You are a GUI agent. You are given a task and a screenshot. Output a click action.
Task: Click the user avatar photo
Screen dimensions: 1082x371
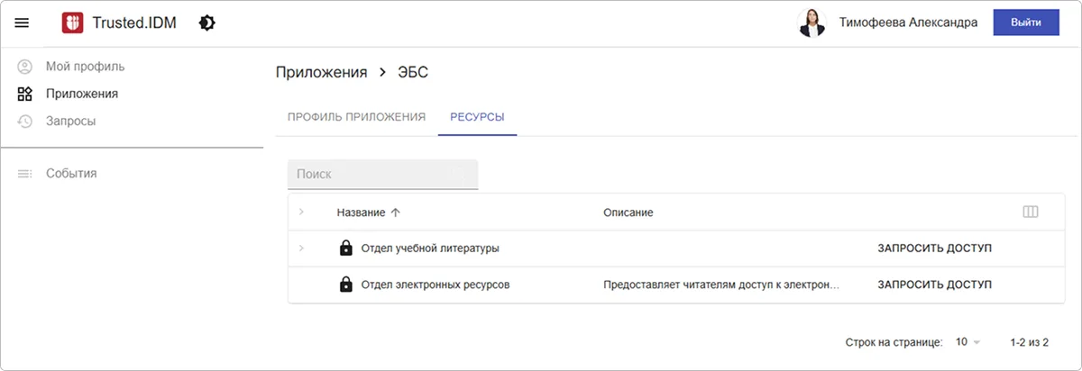pos(811,23)
